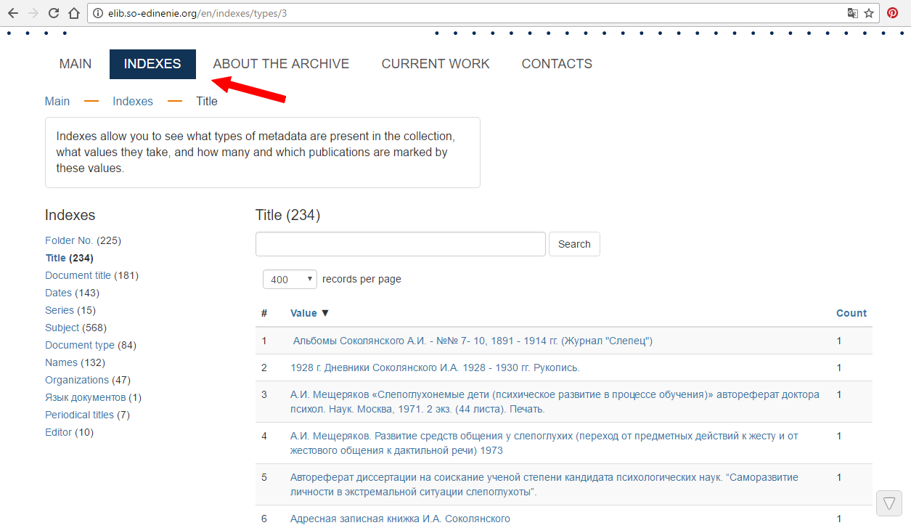Open the translate page icon
This screenshot has width=911, height=528.
pos(853,13)
